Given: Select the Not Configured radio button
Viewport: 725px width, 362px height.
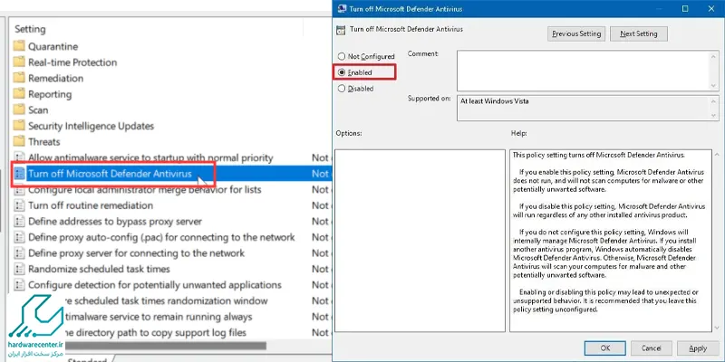Looking at the screenshot, I should [342, 56].
